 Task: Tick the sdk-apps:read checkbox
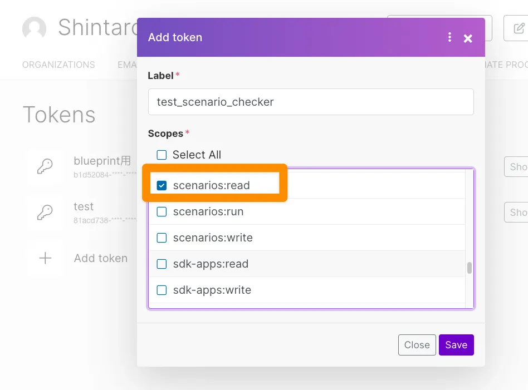tap(162, 264)
